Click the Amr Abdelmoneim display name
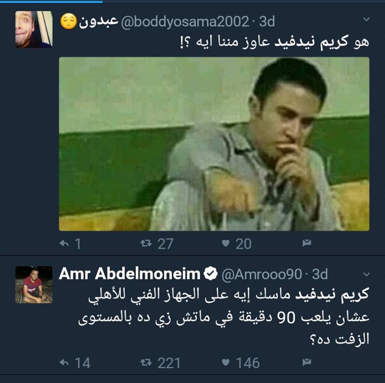This screenshot has height=383, width=385. click(x=129, y=273)
